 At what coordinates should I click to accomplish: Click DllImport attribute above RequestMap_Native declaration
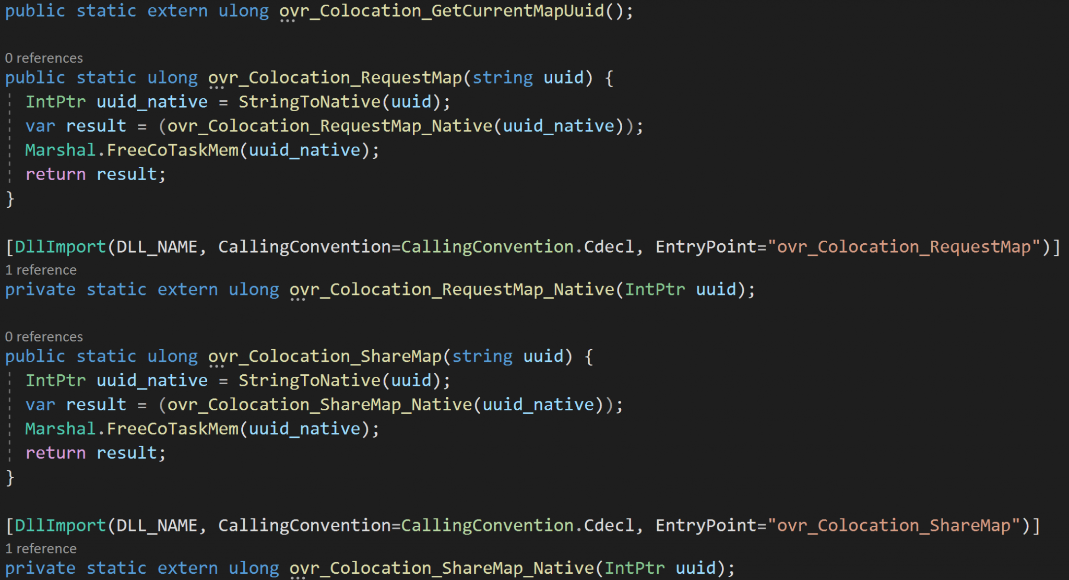(x=61, y=247)
